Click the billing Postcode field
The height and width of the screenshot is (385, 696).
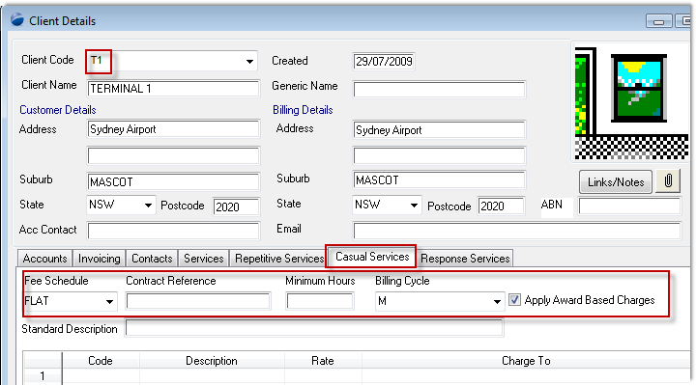pos(501,206)
